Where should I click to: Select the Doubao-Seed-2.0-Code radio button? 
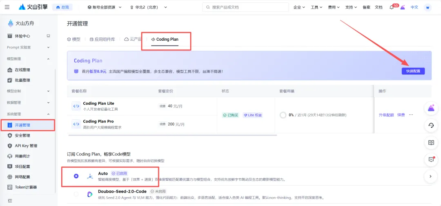[x=76, y=194]
